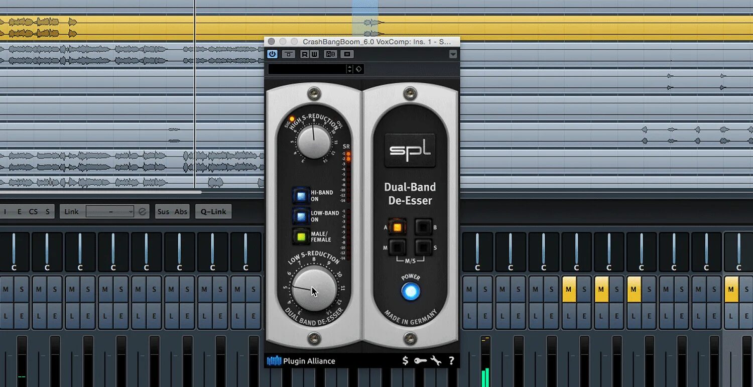Open the plugin preset management icon
This screenshot has height=387, width=753.
pos(347,54)
